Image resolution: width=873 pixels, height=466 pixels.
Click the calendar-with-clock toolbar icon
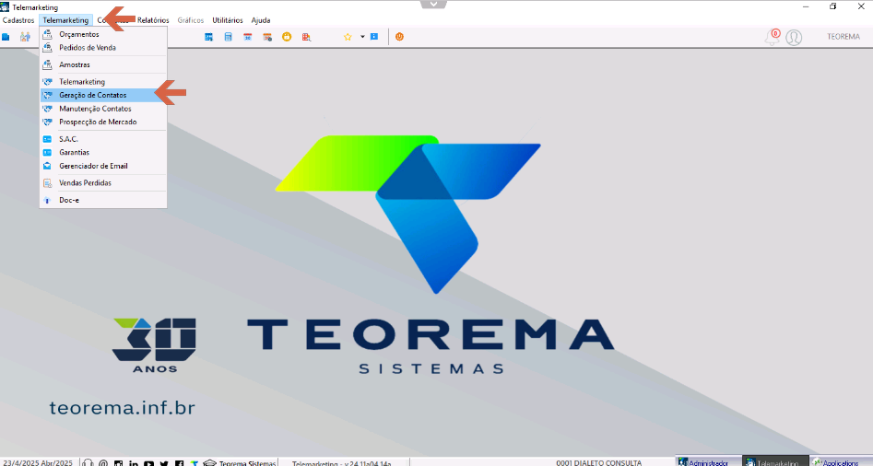pos(267,37)
